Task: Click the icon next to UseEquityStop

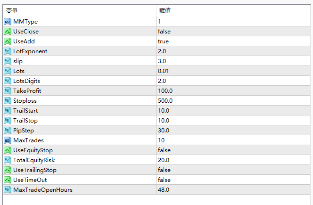Action: pyautogui.click(x=7, y=150)
